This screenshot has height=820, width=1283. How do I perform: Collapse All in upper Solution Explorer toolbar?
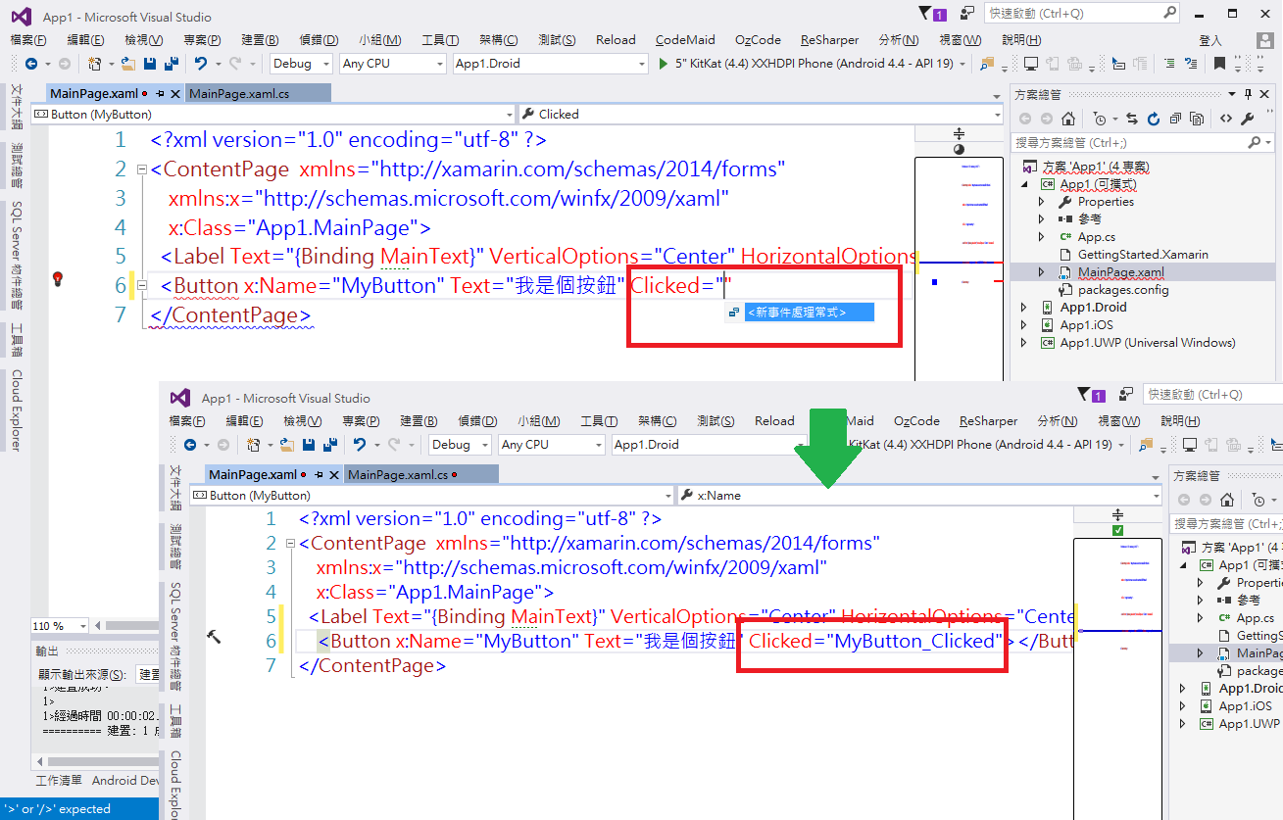click(x=1176, y=119)
